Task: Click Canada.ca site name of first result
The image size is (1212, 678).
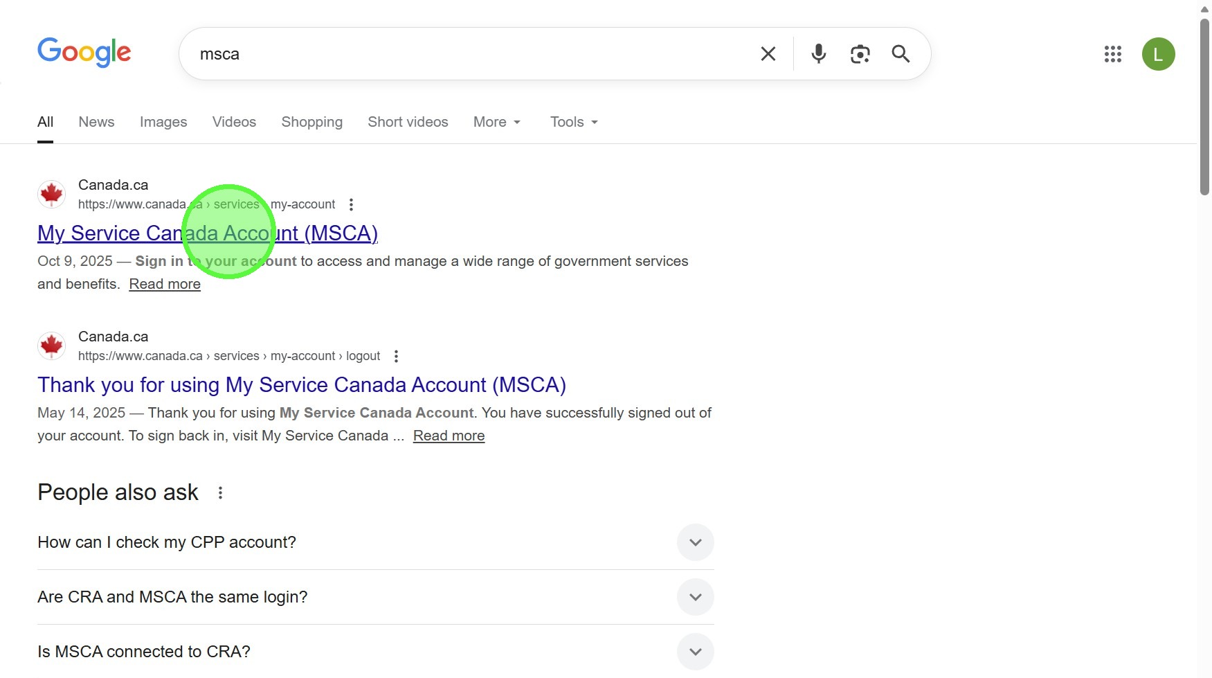Action: pos(113,185)
